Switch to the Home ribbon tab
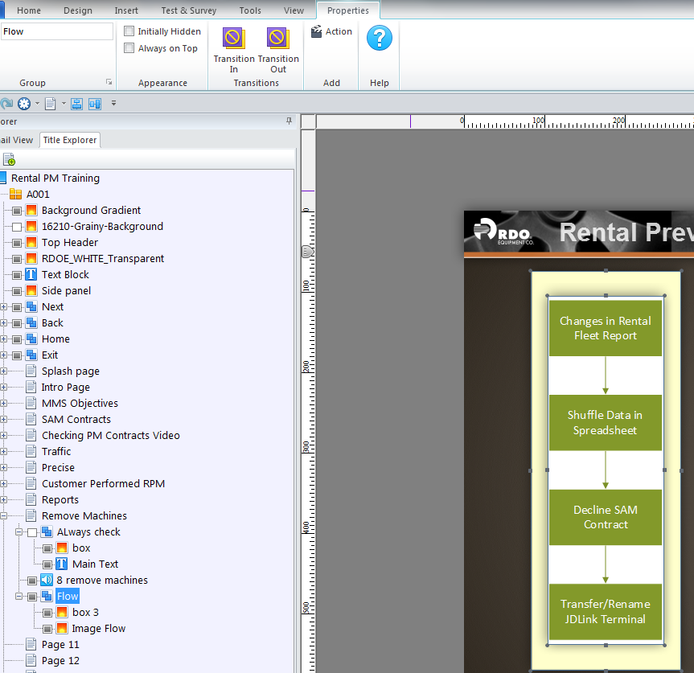This screenshot has width=694, height=673. click(x=29, y=10)
